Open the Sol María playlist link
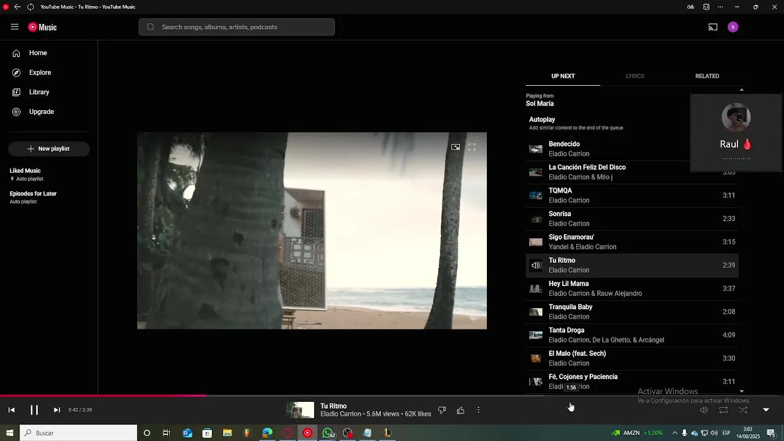784x441 pixels. click(540, 104)
